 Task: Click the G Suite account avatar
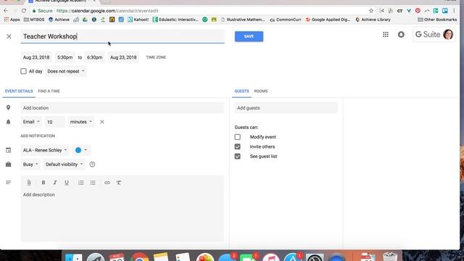[448, 35]
